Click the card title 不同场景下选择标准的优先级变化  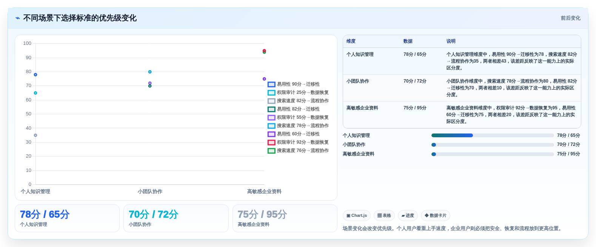(x=80, y=18)
